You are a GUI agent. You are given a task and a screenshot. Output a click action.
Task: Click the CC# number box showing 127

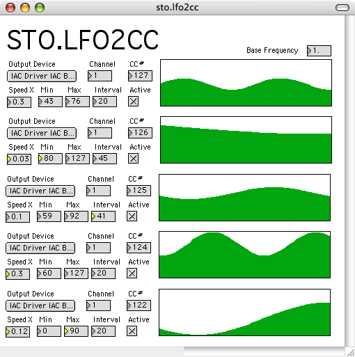click(x=140, y=76)
